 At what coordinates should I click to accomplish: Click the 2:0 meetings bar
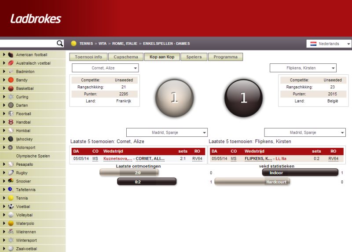pos(129,172)
